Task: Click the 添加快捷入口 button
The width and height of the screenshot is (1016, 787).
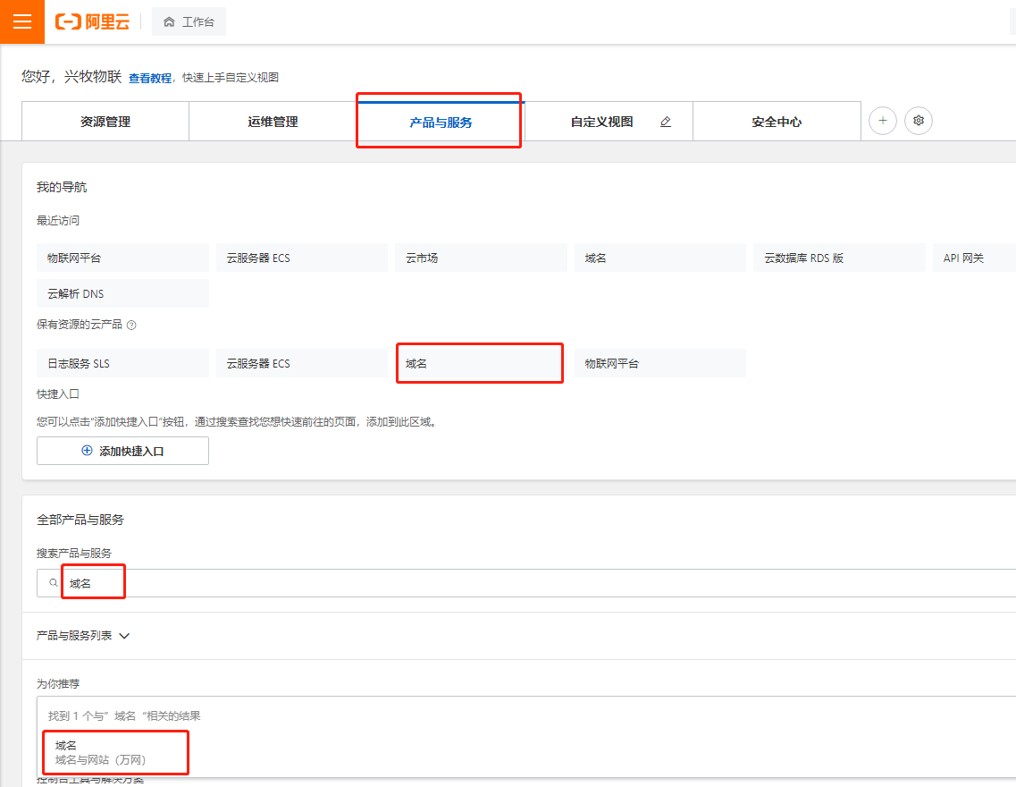Action: pyautogui.click(x=122, y=451)
